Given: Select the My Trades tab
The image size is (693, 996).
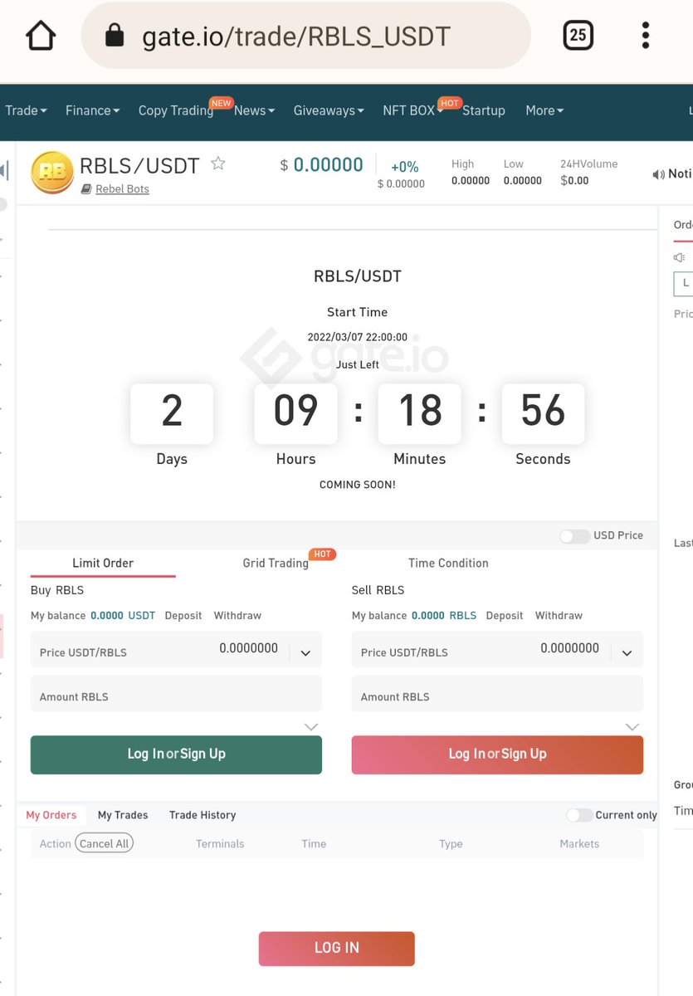Looking at the screenshot, I should [x=123, y=815].
